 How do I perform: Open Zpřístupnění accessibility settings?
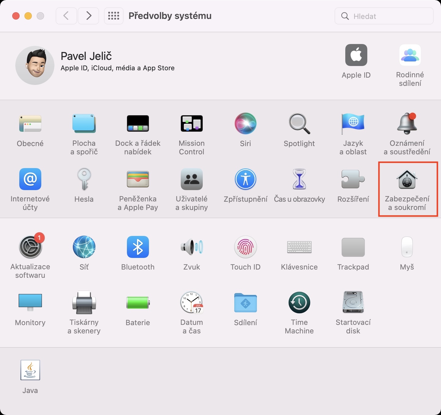click(246, 179)
